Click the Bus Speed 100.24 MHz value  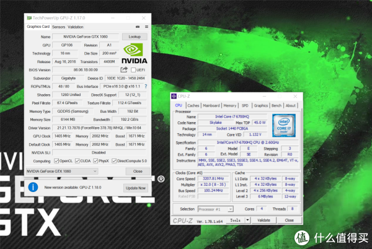[x=213, y=191]
